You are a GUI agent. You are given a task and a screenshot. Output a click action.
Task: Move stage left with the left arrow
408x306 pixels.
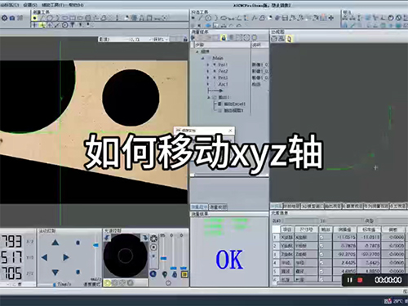click(45, 257)
